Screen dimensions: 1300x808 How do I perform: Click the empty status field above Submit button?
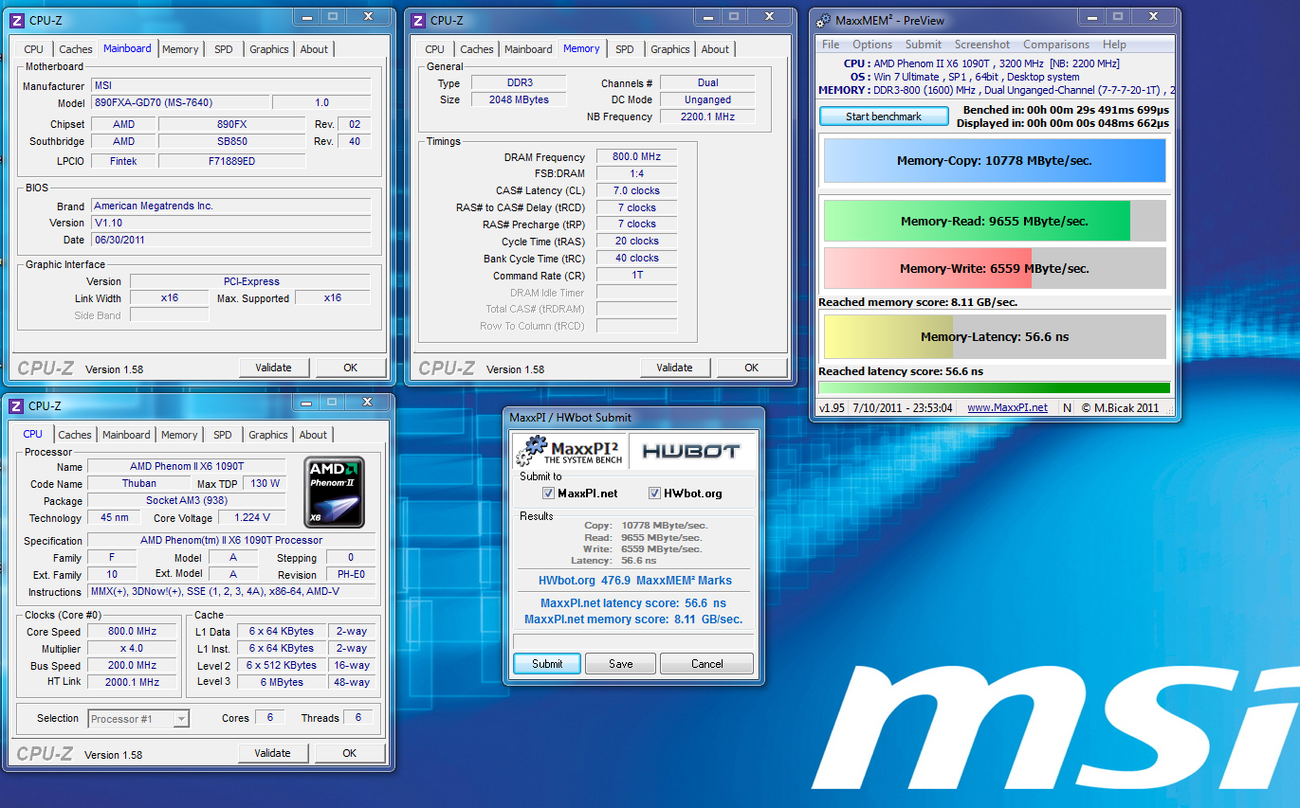pos(633,641)
